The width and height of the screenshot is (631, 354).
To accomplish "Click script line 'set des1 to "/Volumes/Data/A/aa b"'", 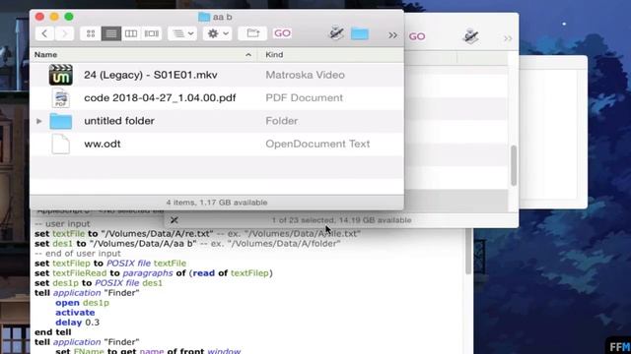I will [x=115, y=244].
